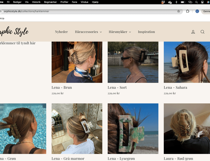This screenshot has height=161, width=210.
Task: Open Control Center in the menu bar
Action: pos(203,2)
